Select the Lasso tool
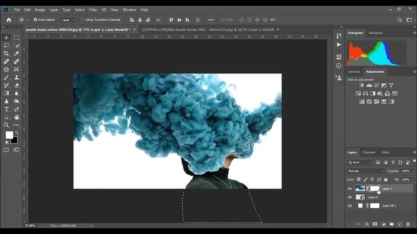 (x=7, y=45)
